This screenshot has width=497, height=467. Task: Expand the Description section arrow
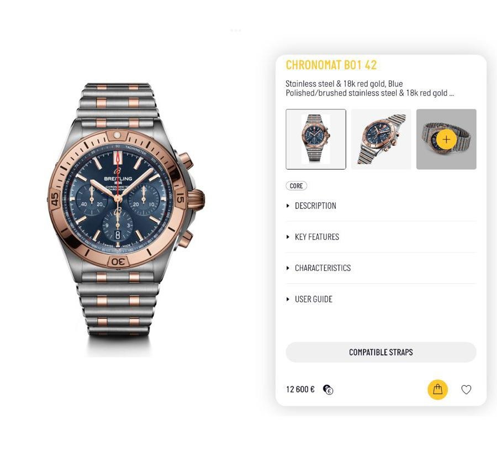[x=288, y=206]
